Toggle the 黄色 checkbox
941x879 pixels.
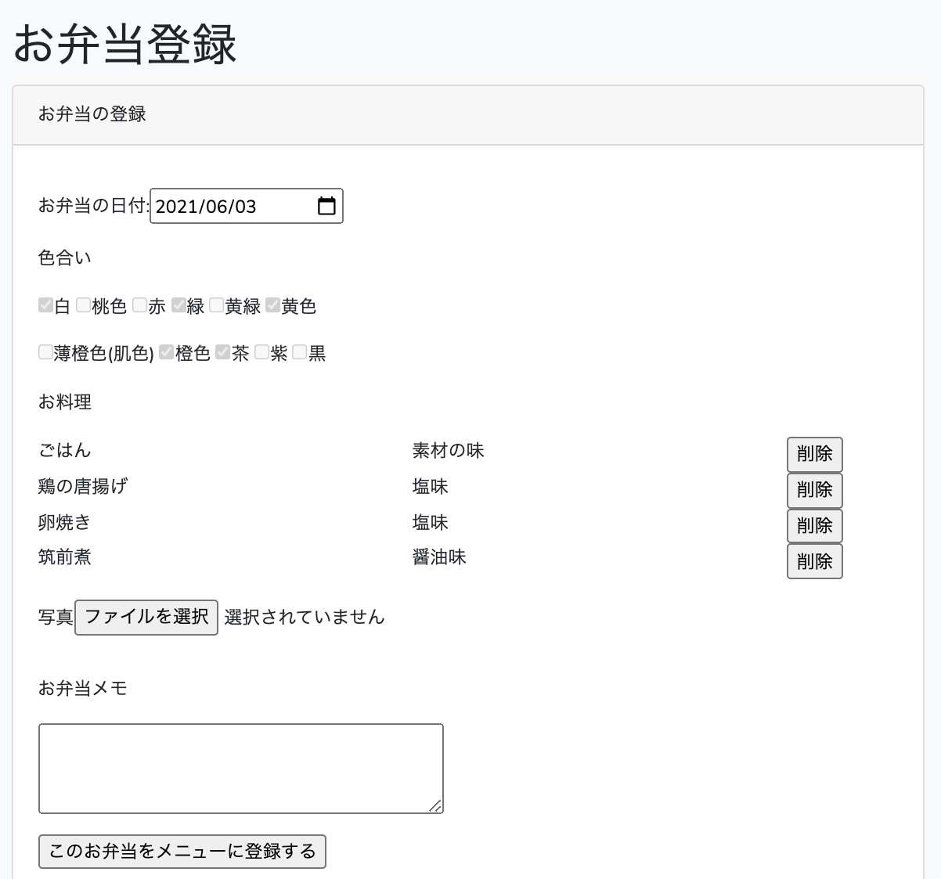point(272,305)
